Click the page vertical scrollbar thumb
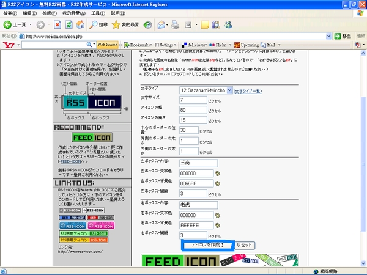Image resolution: width=367 pixels, height=275 pixels. (x=363, y=164)
